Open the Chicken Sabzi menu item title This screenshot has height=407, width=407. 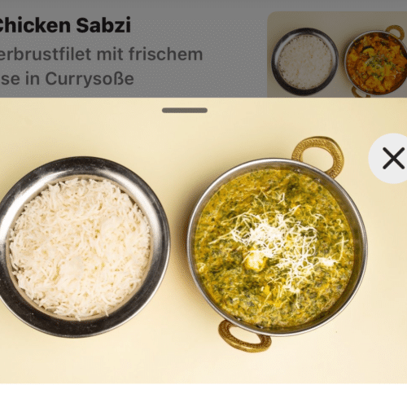pos(64,25)
